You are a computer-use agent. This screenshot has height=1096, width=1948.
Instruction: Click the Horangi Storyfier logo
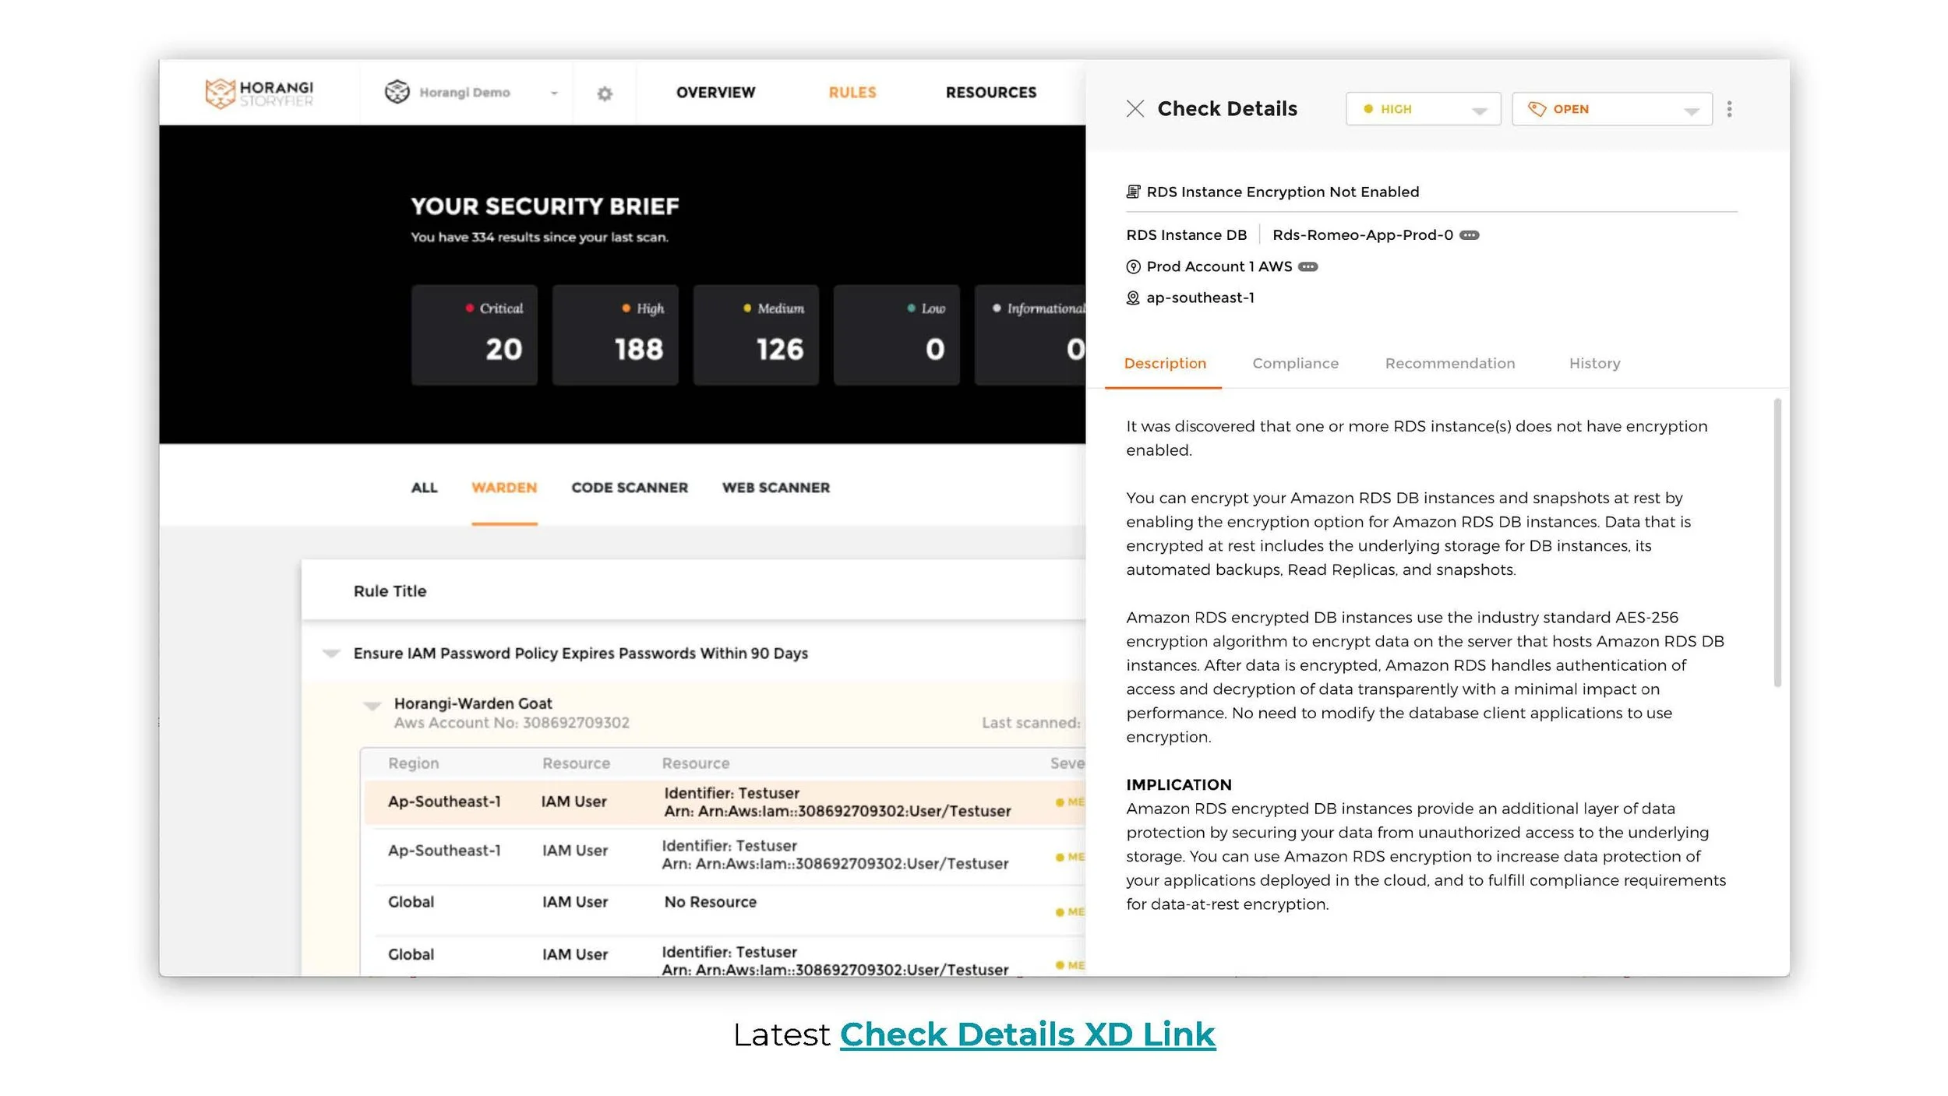click(x=259, y=93)
